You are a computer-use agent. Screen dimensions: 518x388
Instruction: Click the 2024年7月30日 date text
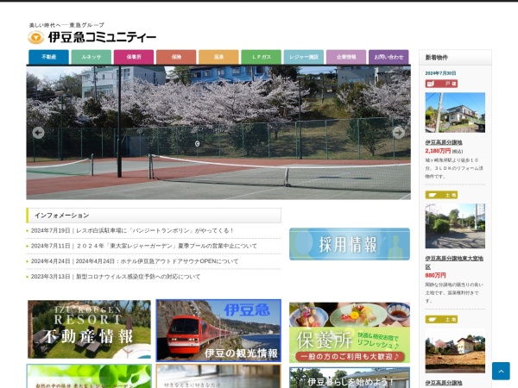pyautogui.click(x=440, y=73)
